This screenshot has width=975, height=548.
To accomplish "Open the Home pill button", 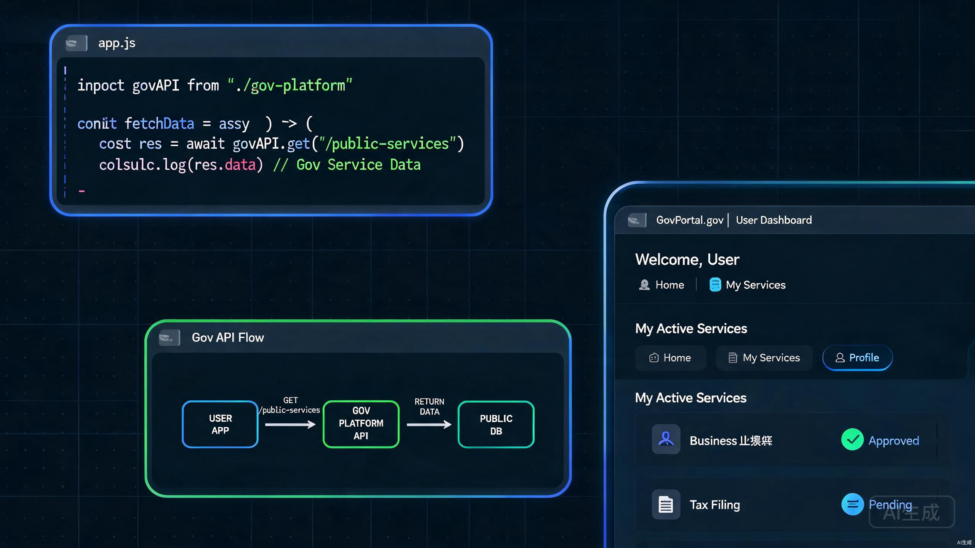I will click(x=671, y=358).
